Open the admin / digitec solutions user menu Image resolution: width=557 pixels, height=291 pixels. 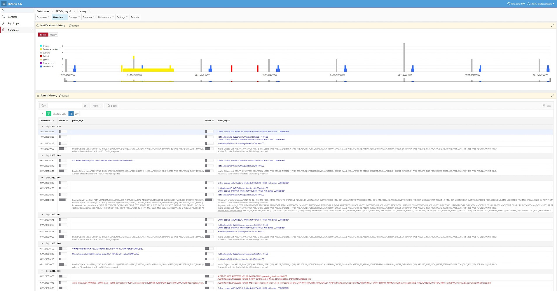(x=541, y=4)
